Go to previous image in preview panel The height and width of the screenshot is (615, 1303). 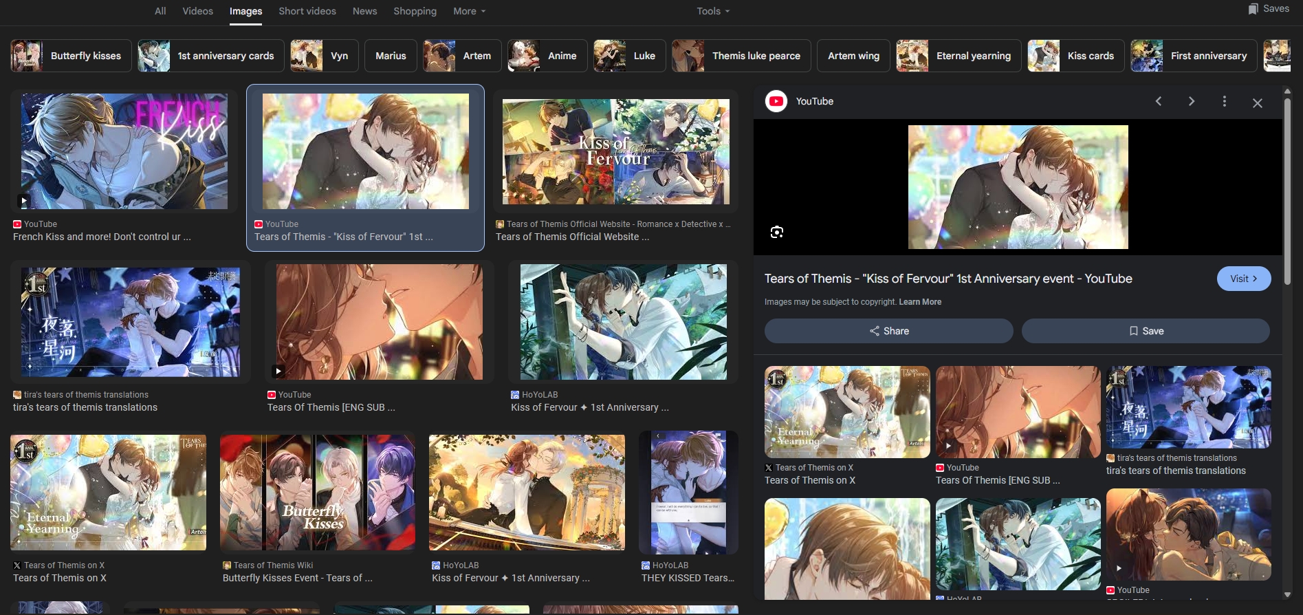pyautogui.click(x=1159, y=102)
